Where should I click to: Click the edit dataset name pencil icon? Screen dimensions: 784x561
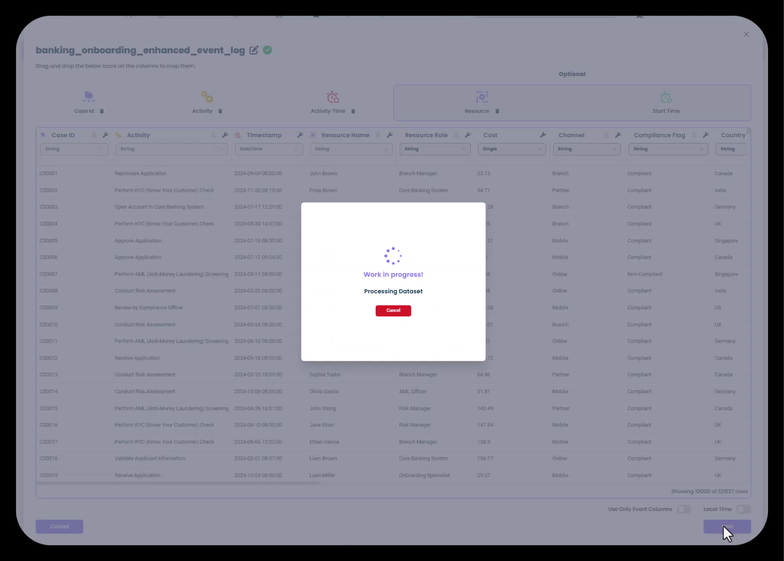pos(254,50)
